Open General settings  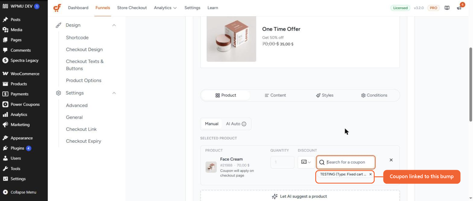(74, 117)
